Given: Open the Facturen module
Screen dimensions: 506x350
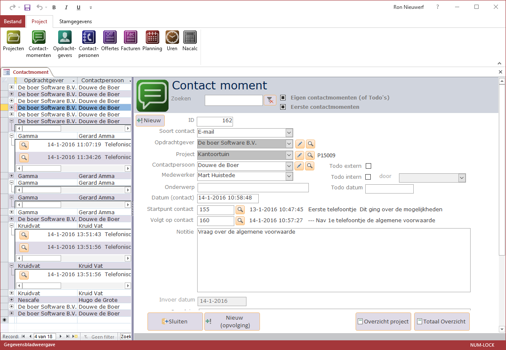Looking at the screenshot, I should (130, 38).
